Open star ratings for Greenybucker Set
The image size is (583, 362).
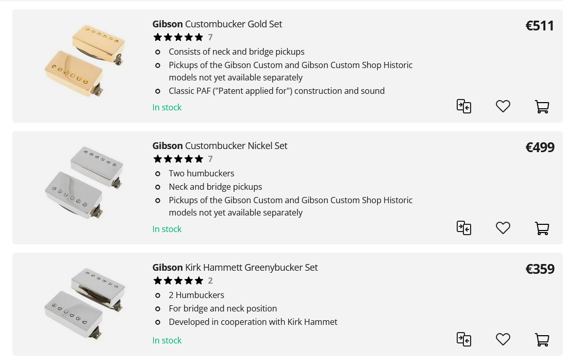[x=178, y=281]
